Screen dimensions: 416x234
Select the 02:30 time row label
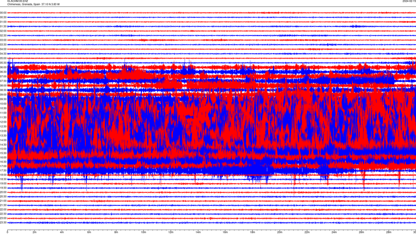[3, 36]
